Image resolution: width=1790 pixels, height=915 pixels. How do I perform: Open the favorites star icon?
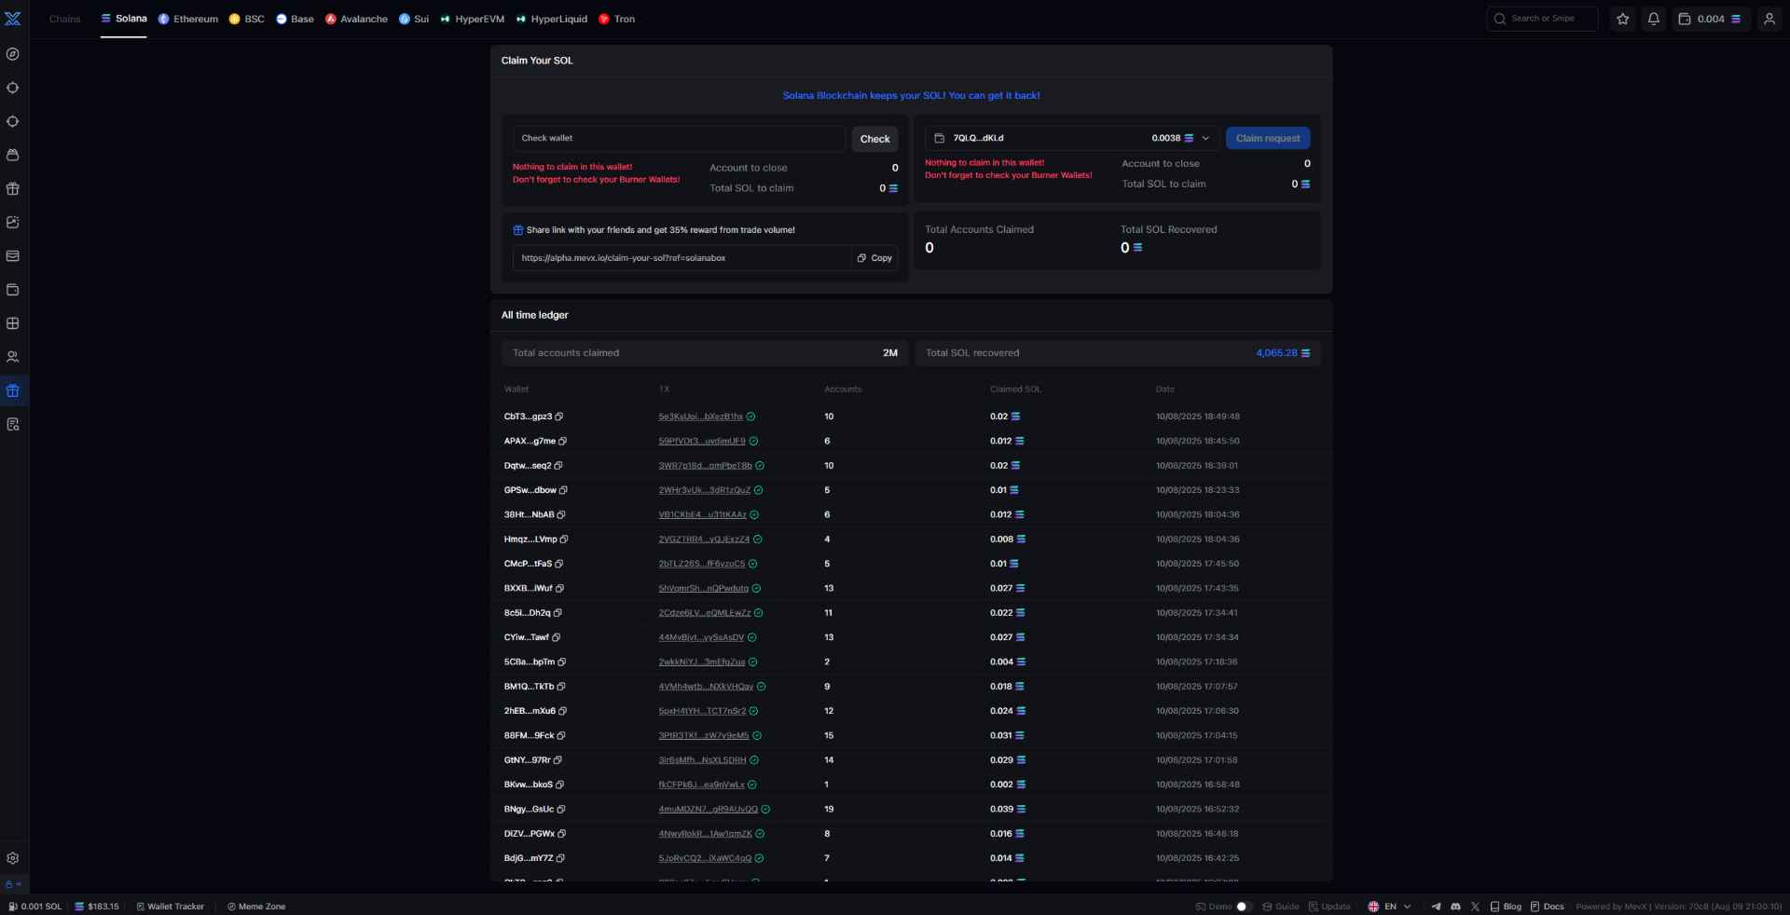click(x=1623, y=19)
